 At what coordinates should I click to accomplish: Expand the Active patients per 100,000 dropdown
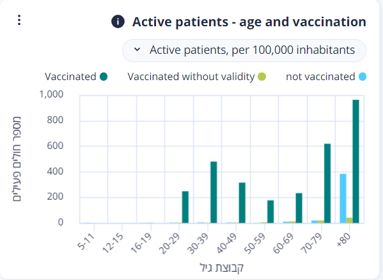pyautogui.click(x=244, y=51)
